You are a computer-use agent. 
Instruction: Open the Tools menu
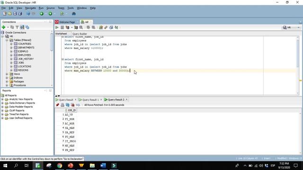71,8
